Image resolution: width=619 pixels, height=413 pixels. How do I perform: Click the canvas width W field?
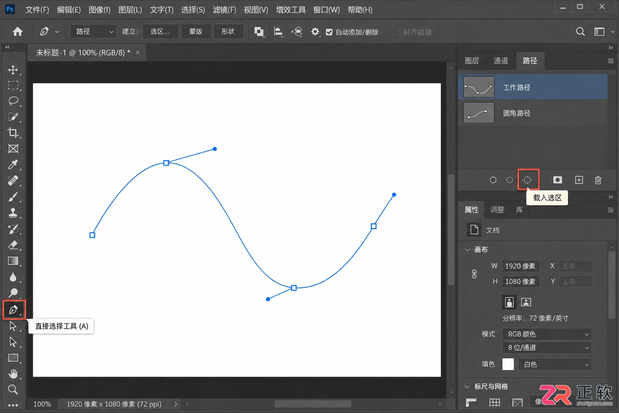tap(520, 266)
